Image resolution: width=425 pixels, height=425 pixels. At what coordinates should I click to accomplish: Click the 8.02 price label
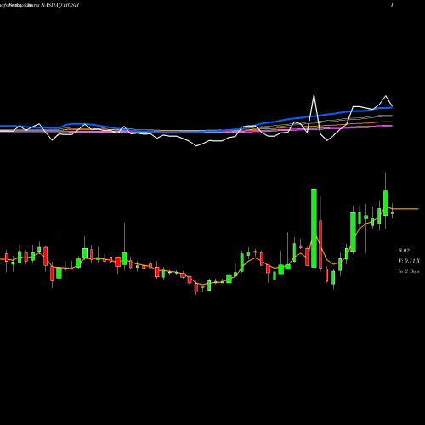[404, 251]
